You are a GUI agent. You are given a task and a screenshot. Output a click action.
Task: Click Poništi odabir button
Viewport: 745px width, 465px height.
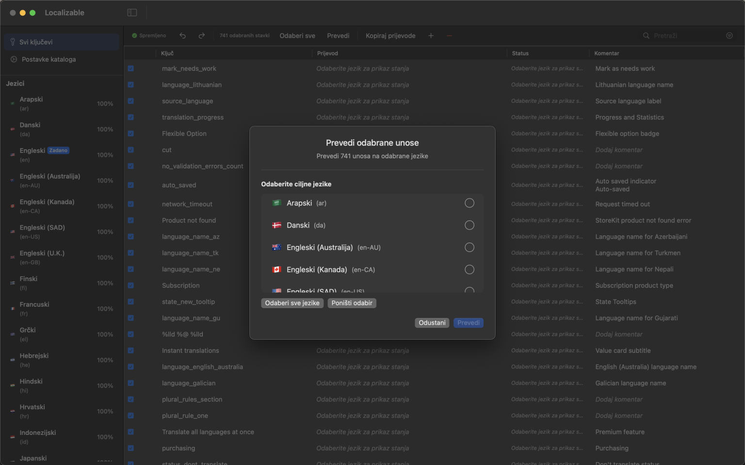352,303
